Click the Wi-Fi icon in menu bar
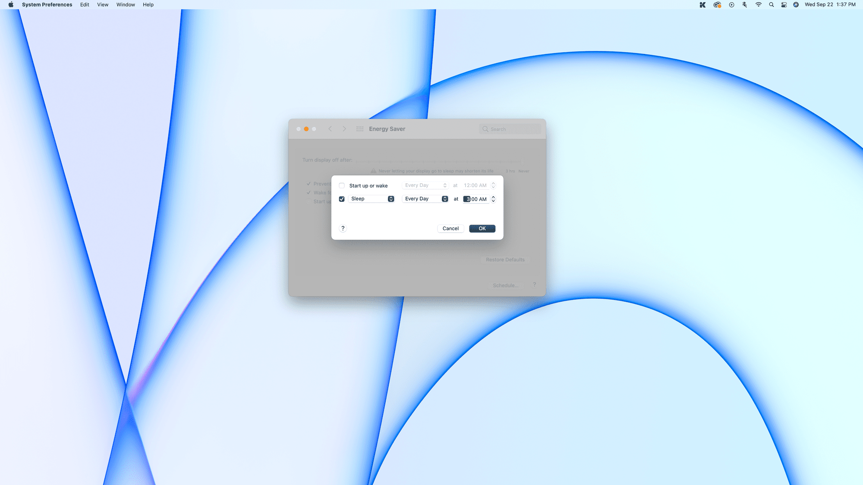 tap(758, 5)
